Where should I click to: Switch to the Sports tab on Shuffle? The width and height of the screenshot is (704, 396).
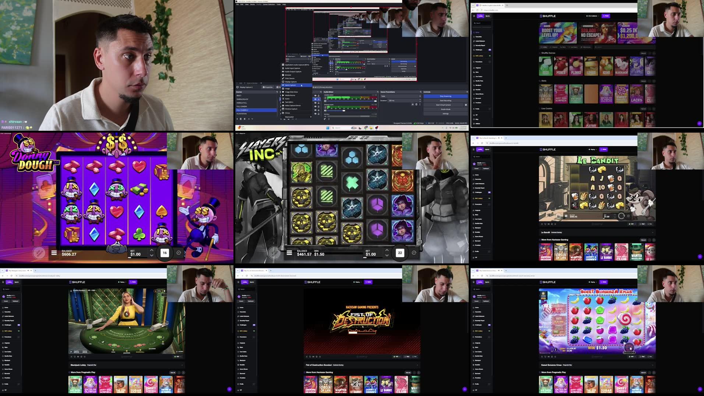(487, 16)
